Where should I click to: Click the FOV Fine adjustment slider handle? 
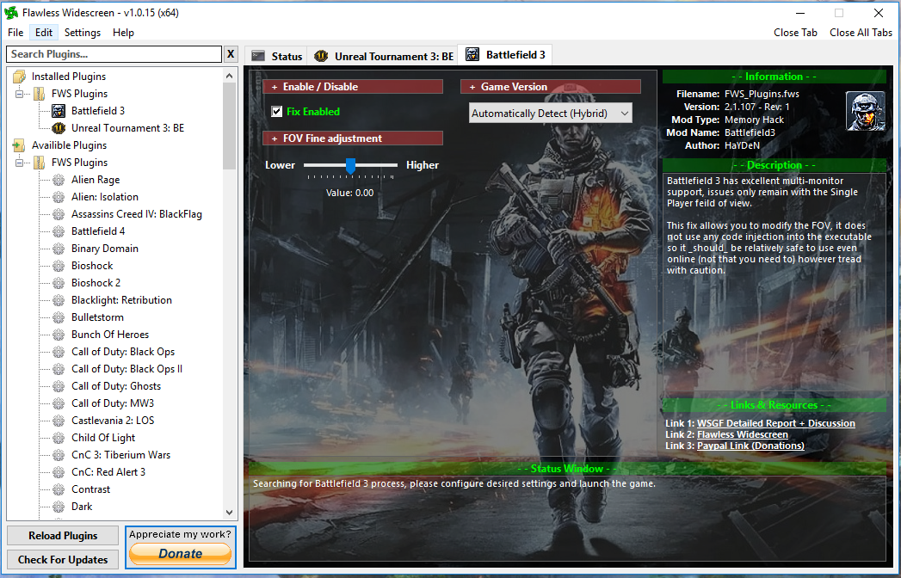coord(350,165)
